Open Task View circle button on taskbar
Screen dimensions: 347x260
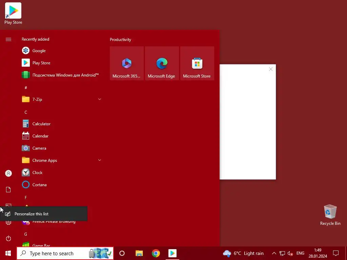[122, 253]
